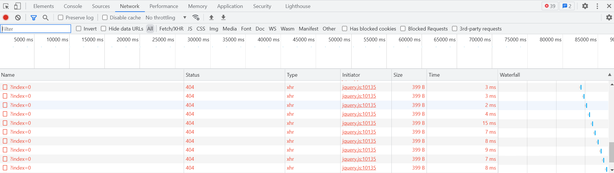
Task: Clear the network log
Action: tap(18, 17)
